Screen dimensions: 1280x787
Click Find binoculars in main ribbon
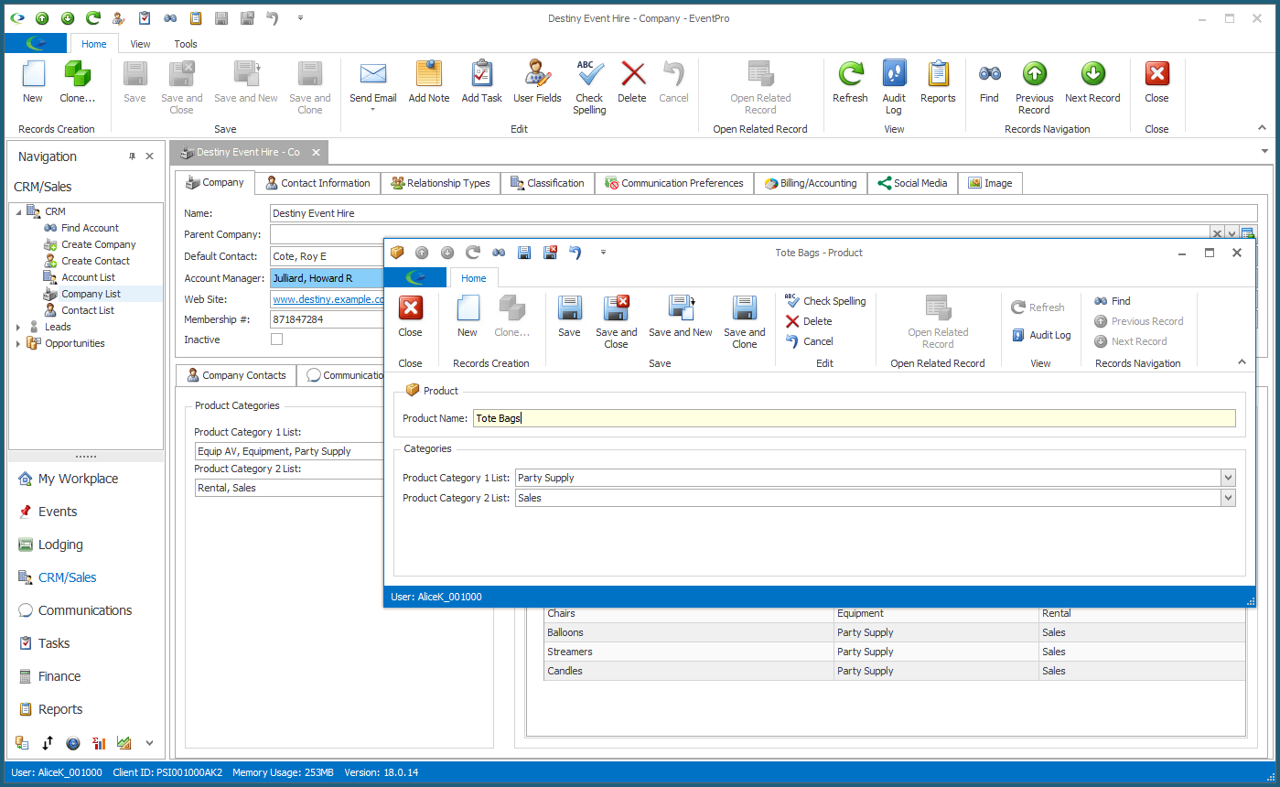point(989,81)
